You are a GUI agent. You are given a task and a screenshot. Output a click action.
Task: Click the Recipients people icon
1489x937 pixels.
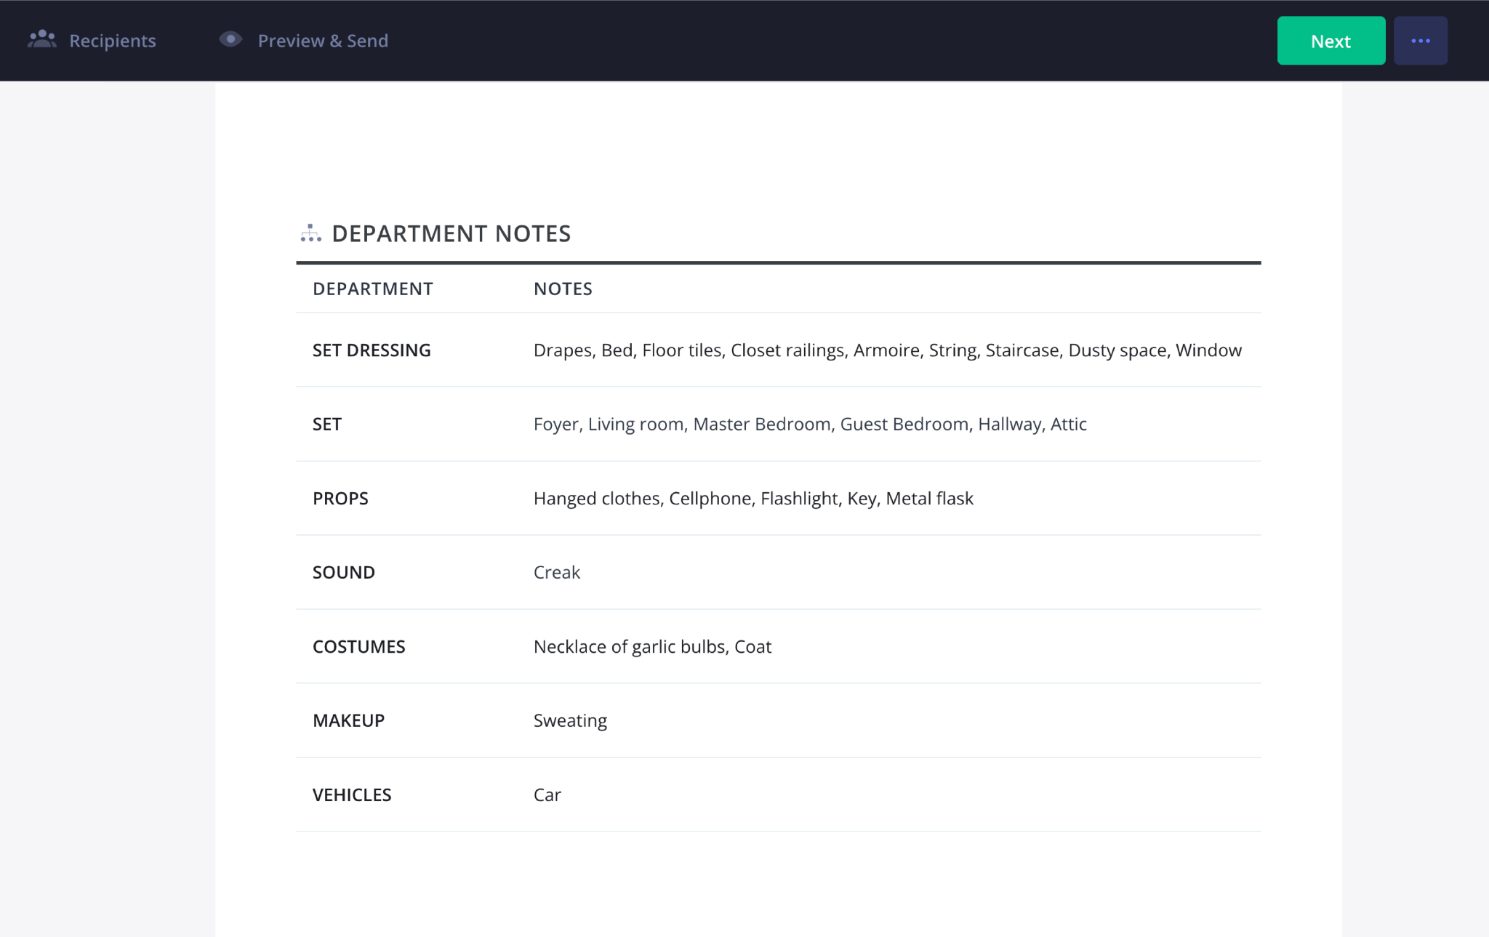click(41, 39)
